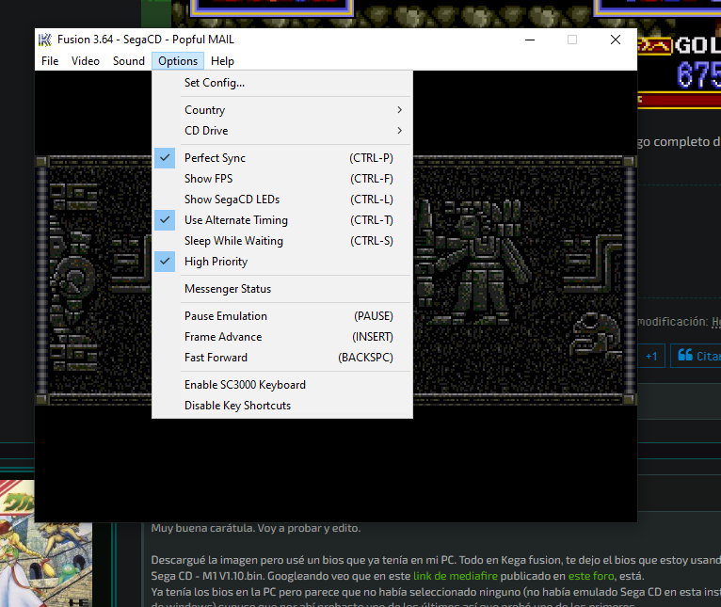Open the Sound menu
The width and height of the screenshot is (721, 607).
[129, 61]
